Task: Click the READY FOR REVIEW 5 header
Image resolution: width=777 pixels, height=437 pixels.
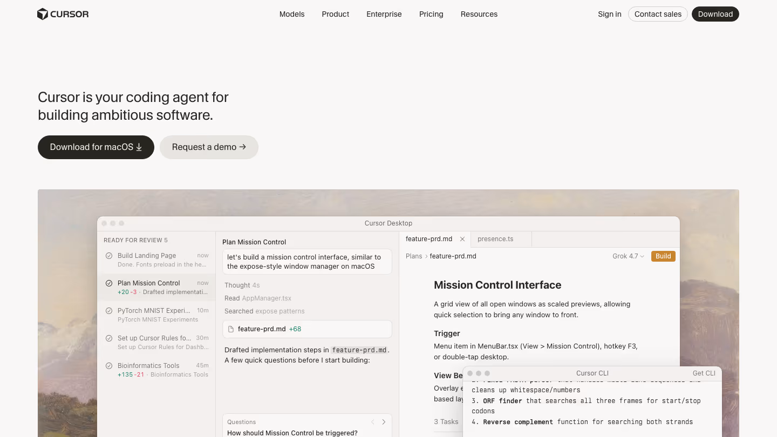Action: pyautogui.click(x=135, y=240)
